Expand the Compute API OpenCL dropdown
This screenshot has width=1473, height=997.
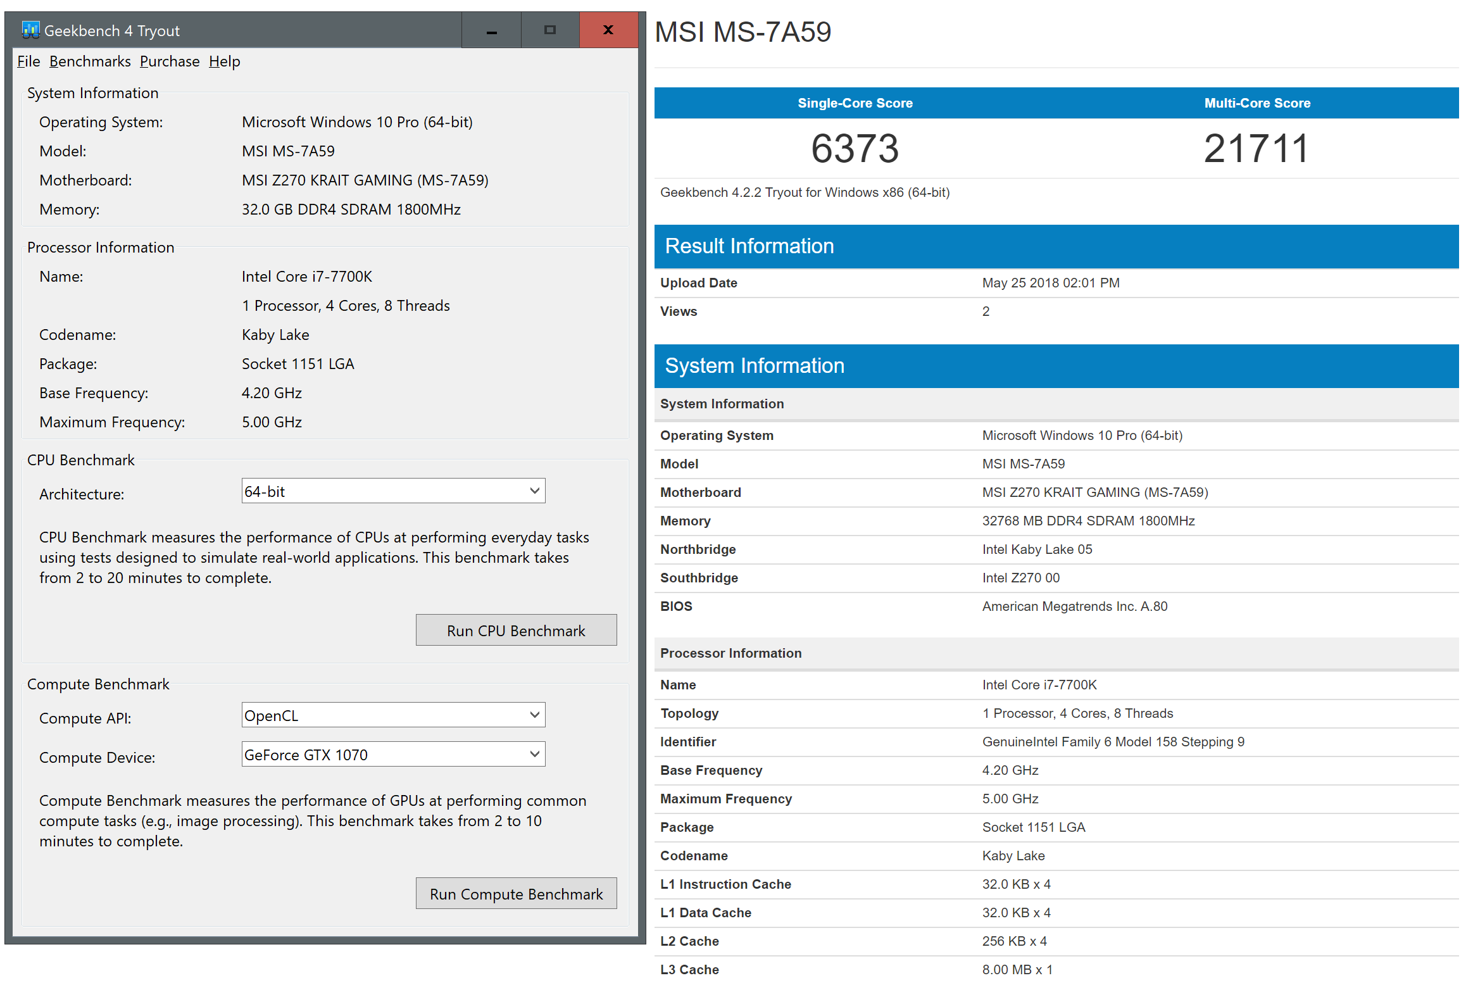[x=393, y=715]
